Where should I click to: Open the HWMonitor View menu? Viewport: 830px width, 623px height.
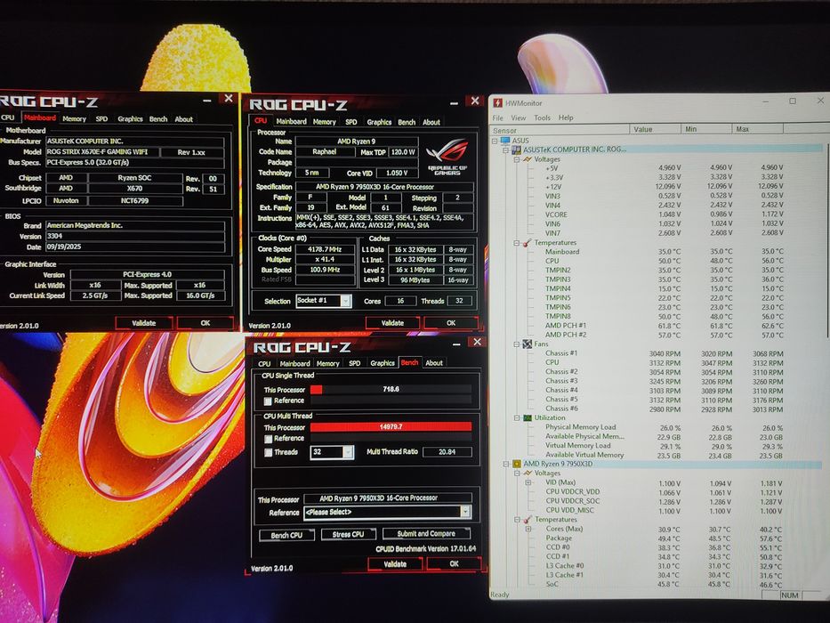pos(519,117)
